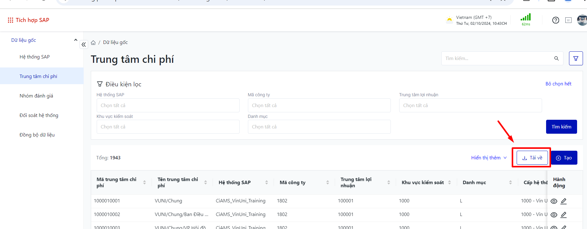Open the app grid launcher icon
This screenshot has height=229, width=587.
[10, 20]
